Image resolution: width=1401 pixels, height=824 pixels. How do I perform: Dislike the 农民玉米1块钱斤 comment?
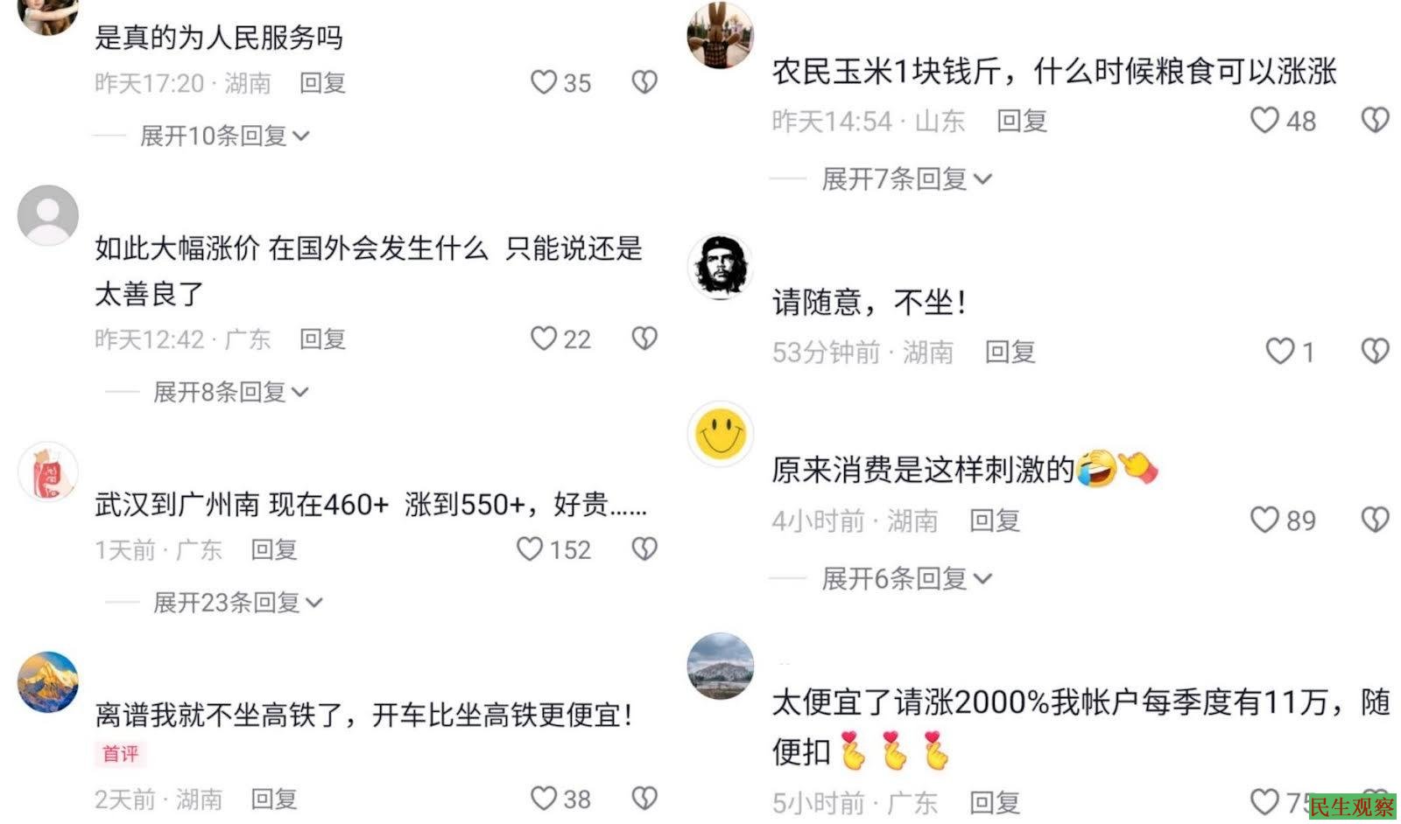click(x=1375, y=120)
